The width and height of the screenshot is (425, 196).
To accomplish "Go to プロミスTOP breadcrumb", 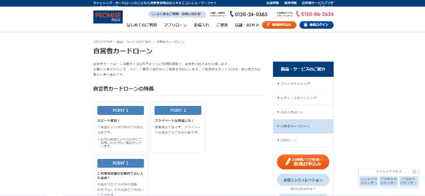I will point(103,42).
